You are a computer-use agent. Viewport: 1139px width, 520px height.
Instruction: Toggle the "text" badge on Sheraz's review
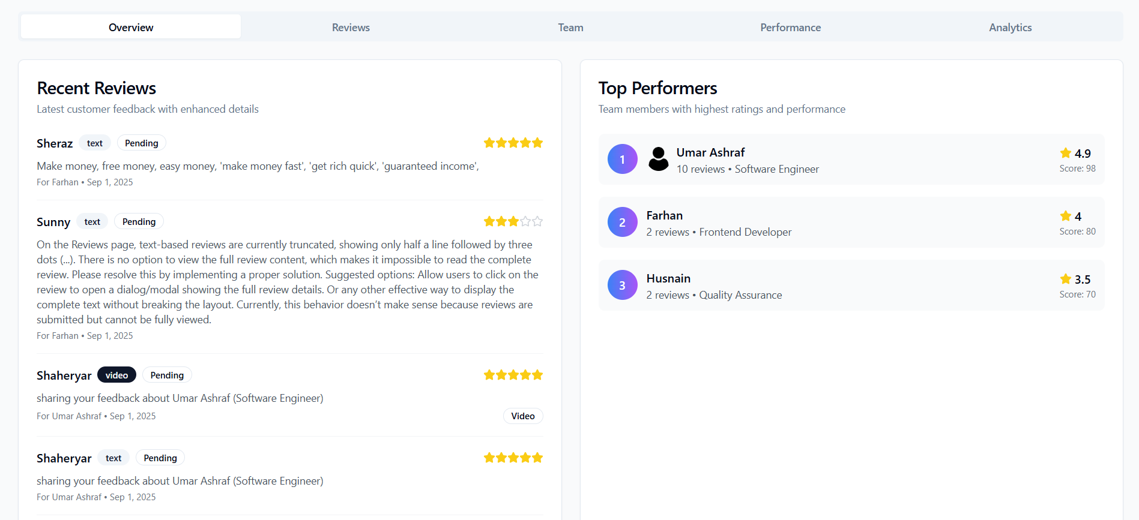95,143
